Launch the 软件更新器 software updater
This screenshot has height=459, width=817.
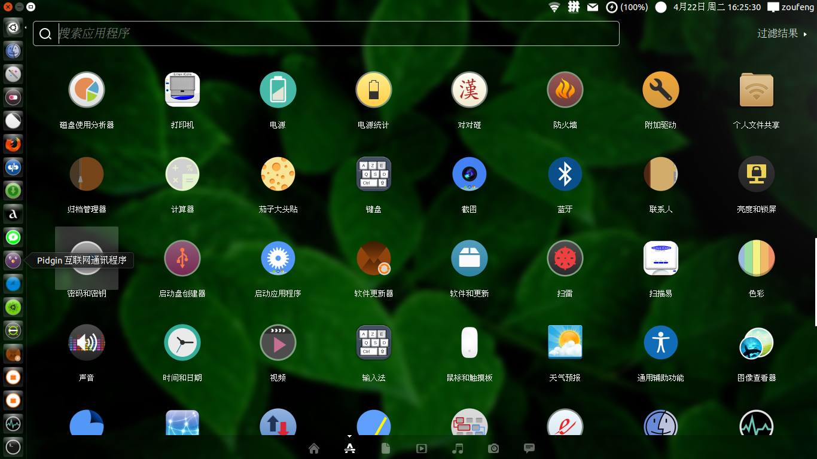pyautogui.click(x=374, y=258)
